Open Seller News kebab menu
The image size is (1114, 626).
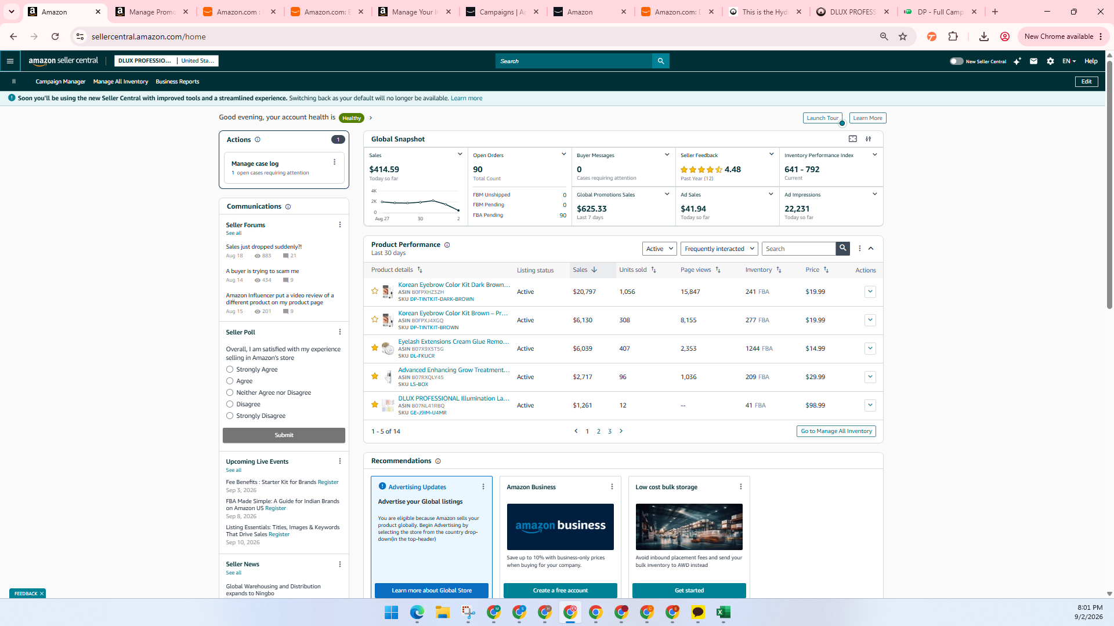pyautogui.click(x=340, y=564)
